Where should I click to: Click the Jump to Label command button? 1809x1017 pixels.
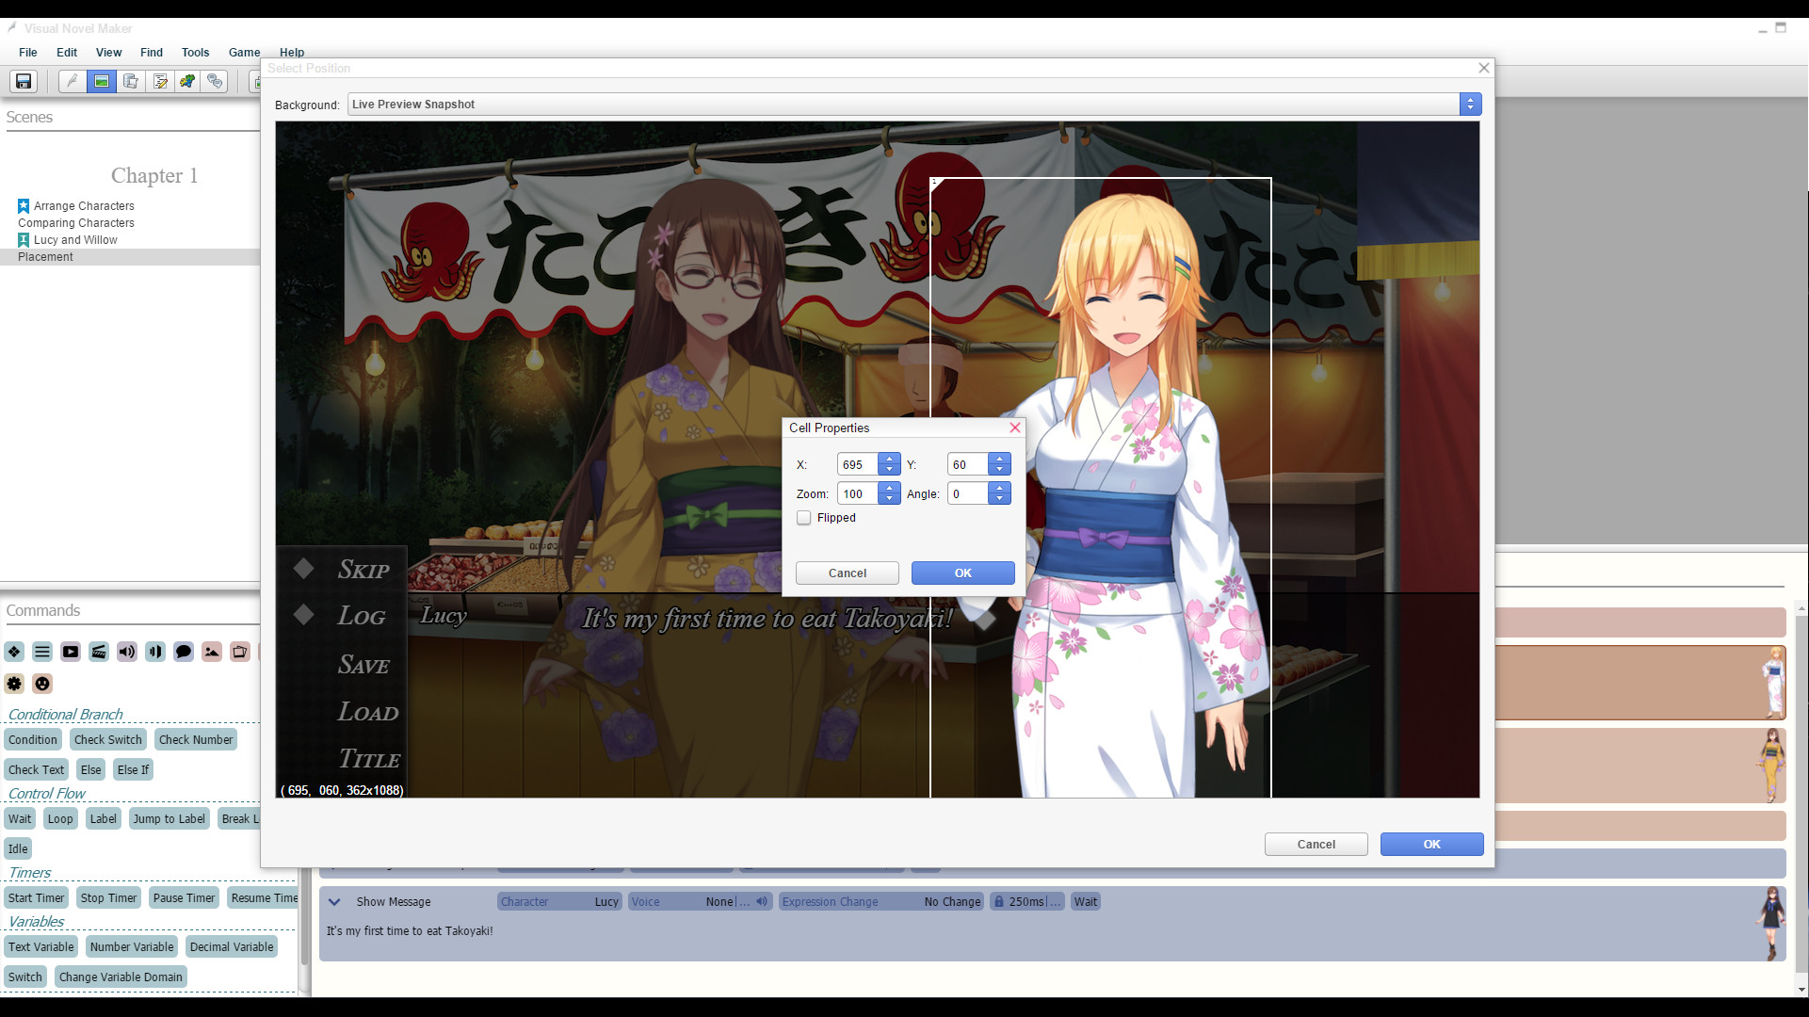pyautogui.click(x=169, y=818)
